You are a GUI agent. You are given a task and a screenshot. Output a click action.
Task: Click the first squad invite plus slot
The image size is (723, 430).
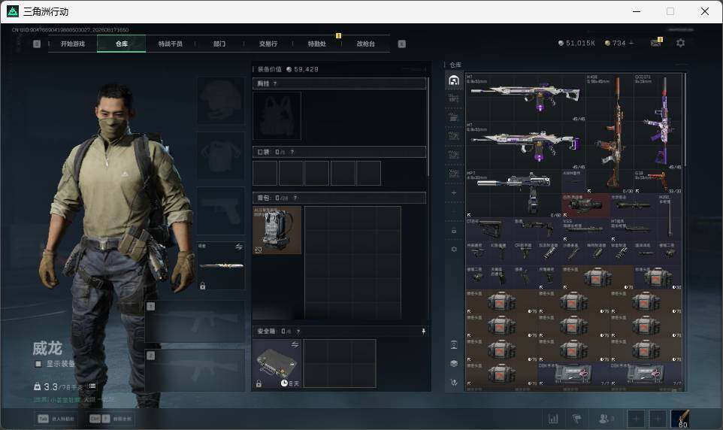click(635, 419)
